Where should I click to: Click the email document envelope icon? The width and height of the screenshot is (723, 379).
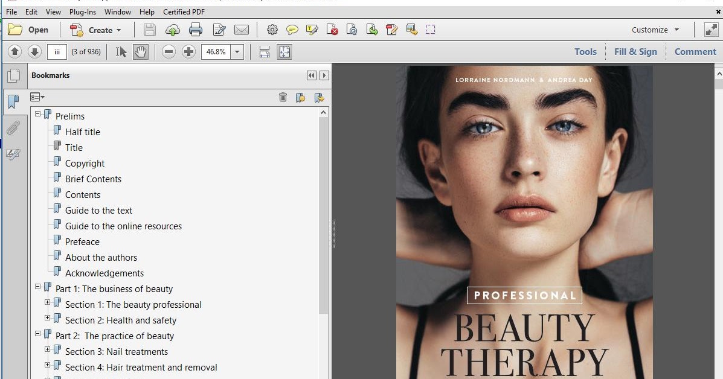click(242, 29)
